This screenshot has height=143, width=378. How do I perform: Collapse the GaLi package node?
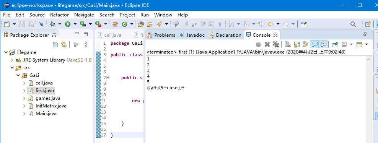pos(18,75)
